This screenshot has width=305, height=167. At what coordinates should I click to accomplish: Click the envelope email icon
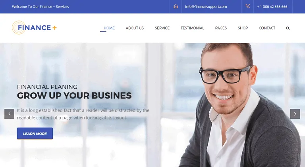point(176,6)
